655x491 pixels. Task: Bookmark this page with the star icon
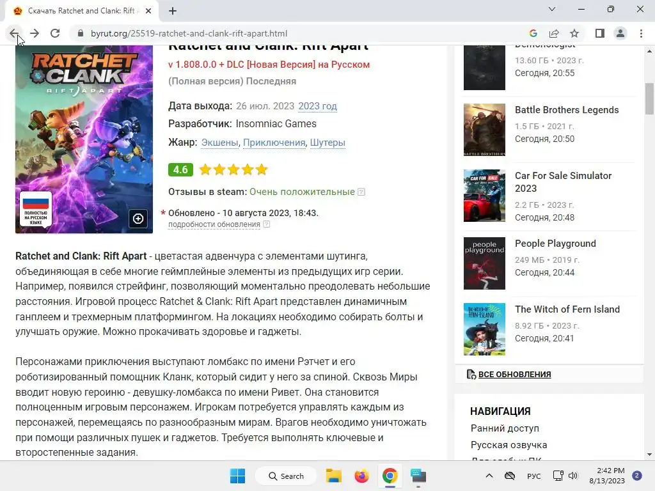click(575, 33)
